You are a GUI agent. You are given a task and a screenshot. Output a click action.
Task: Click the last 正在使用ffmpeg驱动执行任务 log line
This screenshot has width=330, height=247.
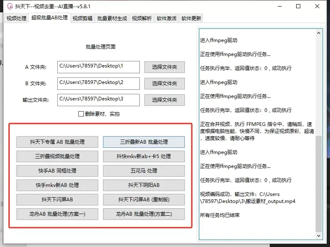click(235, 166)
